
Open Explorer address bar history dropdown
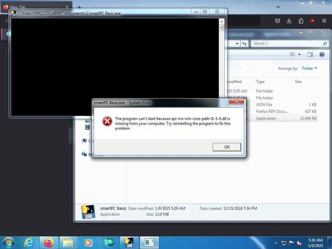tap(237, 44)
